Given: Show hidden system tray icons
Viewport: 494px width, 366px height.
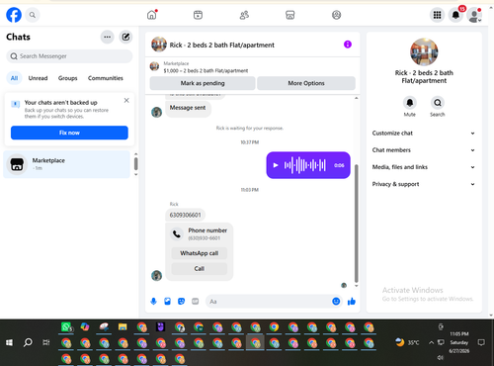Looking at the screenshot, I should click(431, 343).
